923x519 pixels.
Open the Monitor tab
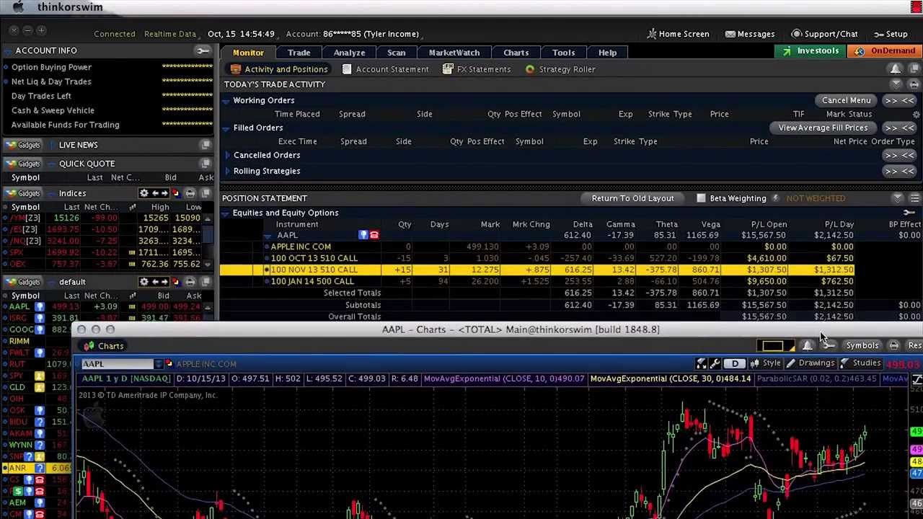(x=248, y=53)
